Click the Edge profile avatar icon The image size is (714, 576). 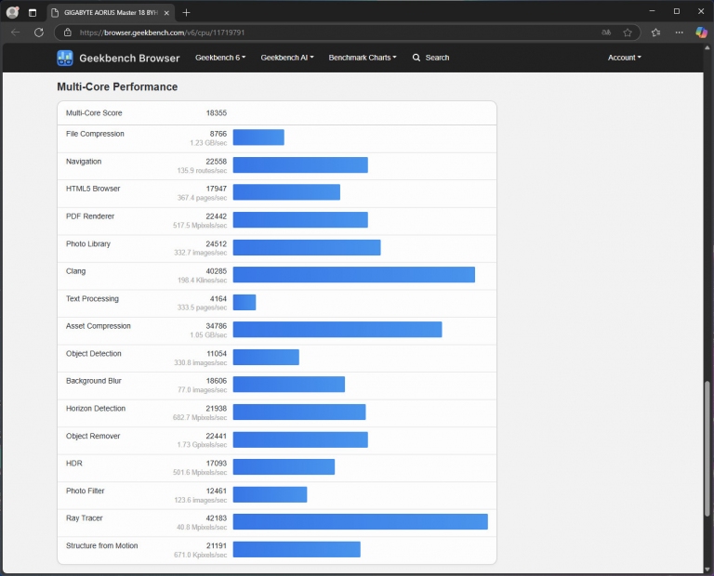12,12
